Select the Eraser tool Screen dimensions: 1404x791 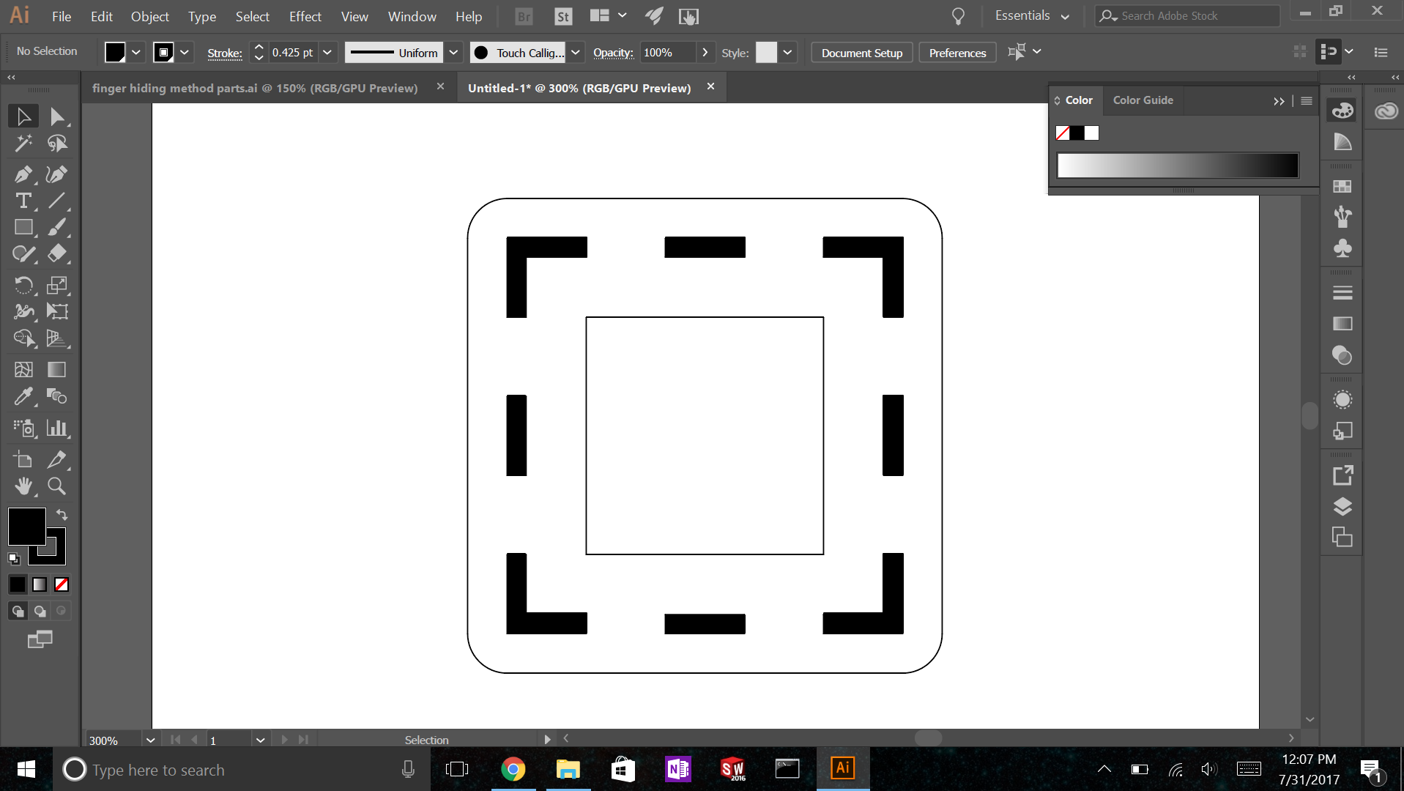tap(56, 253)
